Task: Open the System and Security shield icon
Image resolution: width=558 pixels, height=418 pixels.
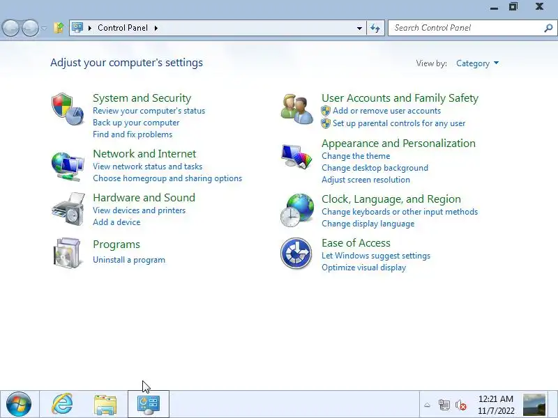Action: (x=68, y=109)
